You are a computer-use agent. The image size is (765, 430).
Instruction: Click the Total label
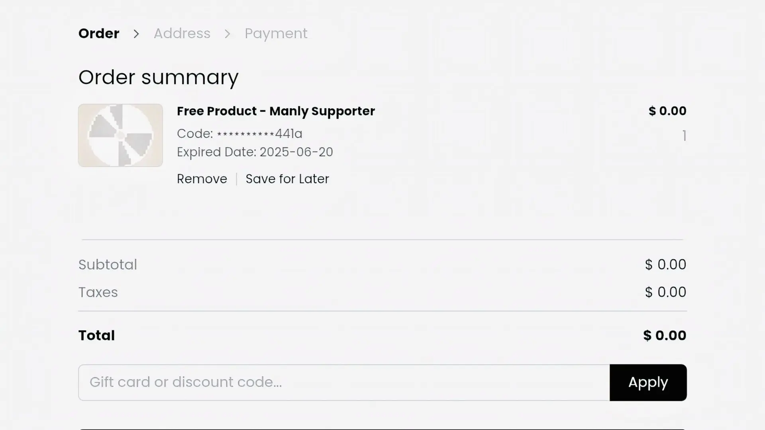(x=96, y=335)
